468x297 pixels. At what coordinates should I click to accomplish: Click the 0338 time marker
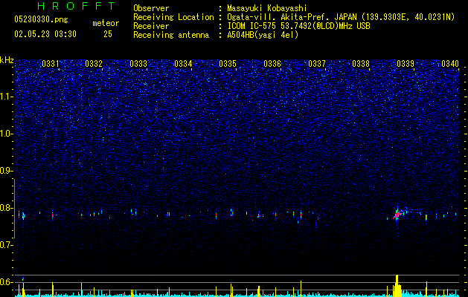(x=361, y=64)
